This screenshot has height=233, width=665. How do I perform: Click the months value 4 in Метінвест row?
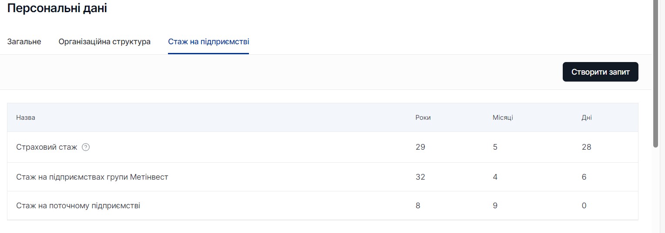pos(495,177)
